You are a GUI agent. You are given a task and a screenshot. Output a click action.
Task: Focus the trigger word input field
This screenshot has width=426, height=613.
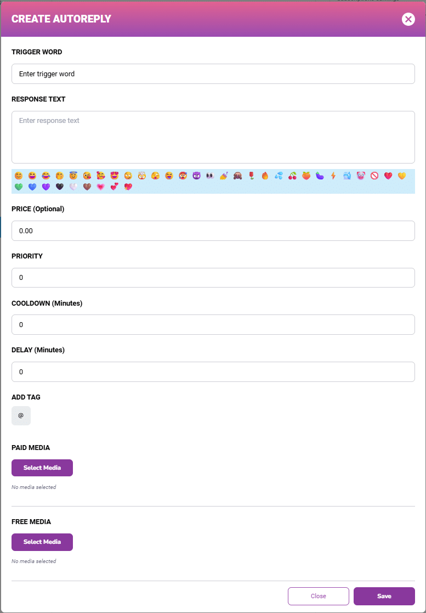coord(213,74)
